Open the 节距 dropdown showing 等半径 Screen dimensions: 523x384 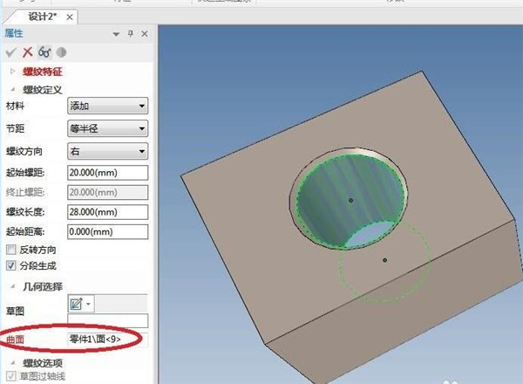click(107, 129)
